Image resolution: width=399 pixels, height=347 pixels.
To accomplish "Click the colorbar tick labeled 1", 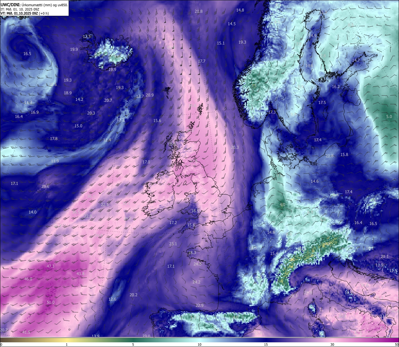I will coord(67,345).
